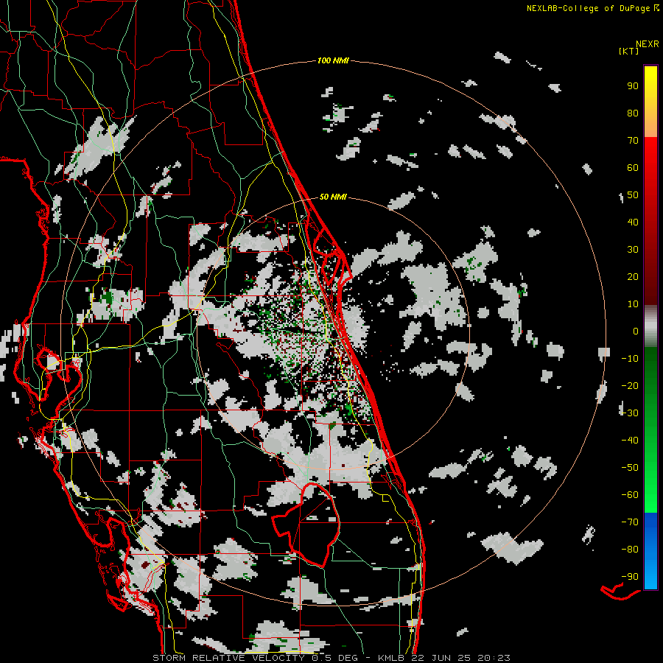Click the "[KT]" units label
The width and height of the screenshot is (663, 663).
[629, 51]
